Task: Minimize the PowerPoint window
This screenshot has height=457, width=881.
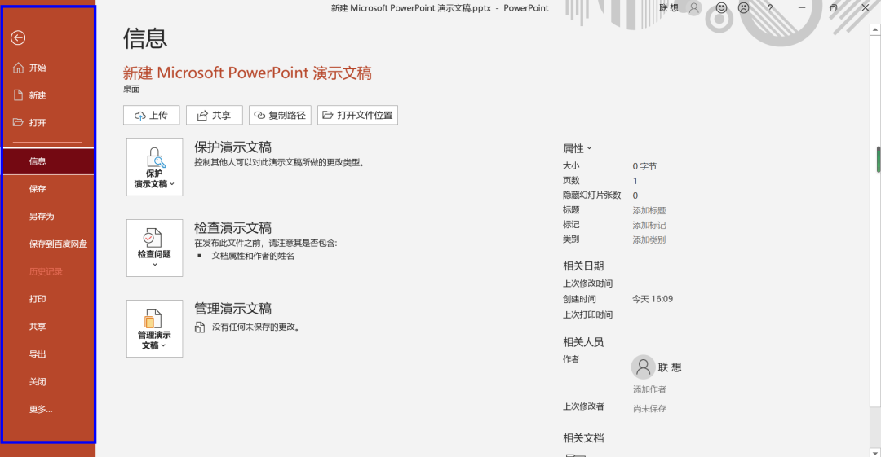Action: coord(802,8)
